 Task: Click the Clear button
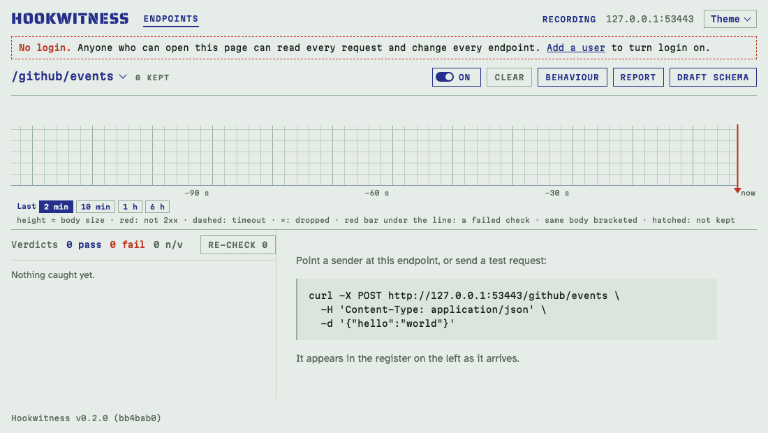(x=509, y=78)
